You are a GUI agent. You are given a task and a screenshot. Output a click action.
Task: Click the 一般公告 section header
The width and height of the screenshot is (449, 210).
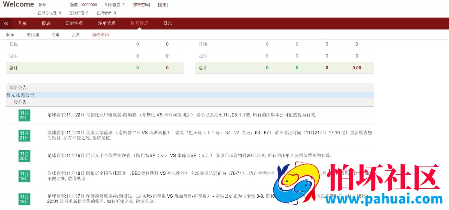190,102
